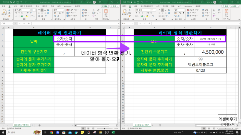241x135 pixels.
Task: Click the 공유 button in left Excel window
Action: tap(114, 6)
